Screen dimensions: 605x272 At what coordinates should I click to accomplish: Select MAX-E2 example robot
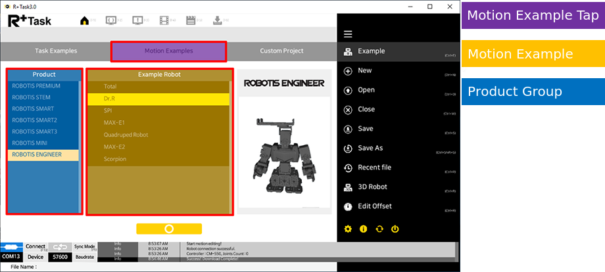[x=158, y=147]
